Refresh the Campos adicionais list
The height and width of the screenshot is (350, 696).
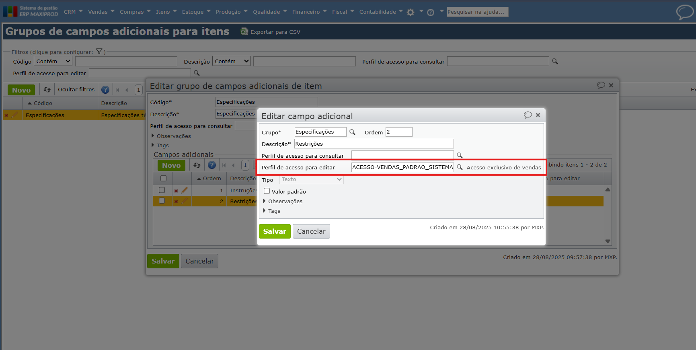pyautogui.click(x=197, y=165)
